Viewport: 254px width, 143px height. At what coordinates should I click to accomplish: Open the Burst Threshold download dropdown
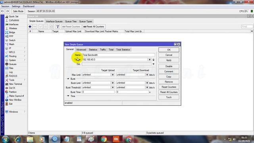(x=147, y=87)
